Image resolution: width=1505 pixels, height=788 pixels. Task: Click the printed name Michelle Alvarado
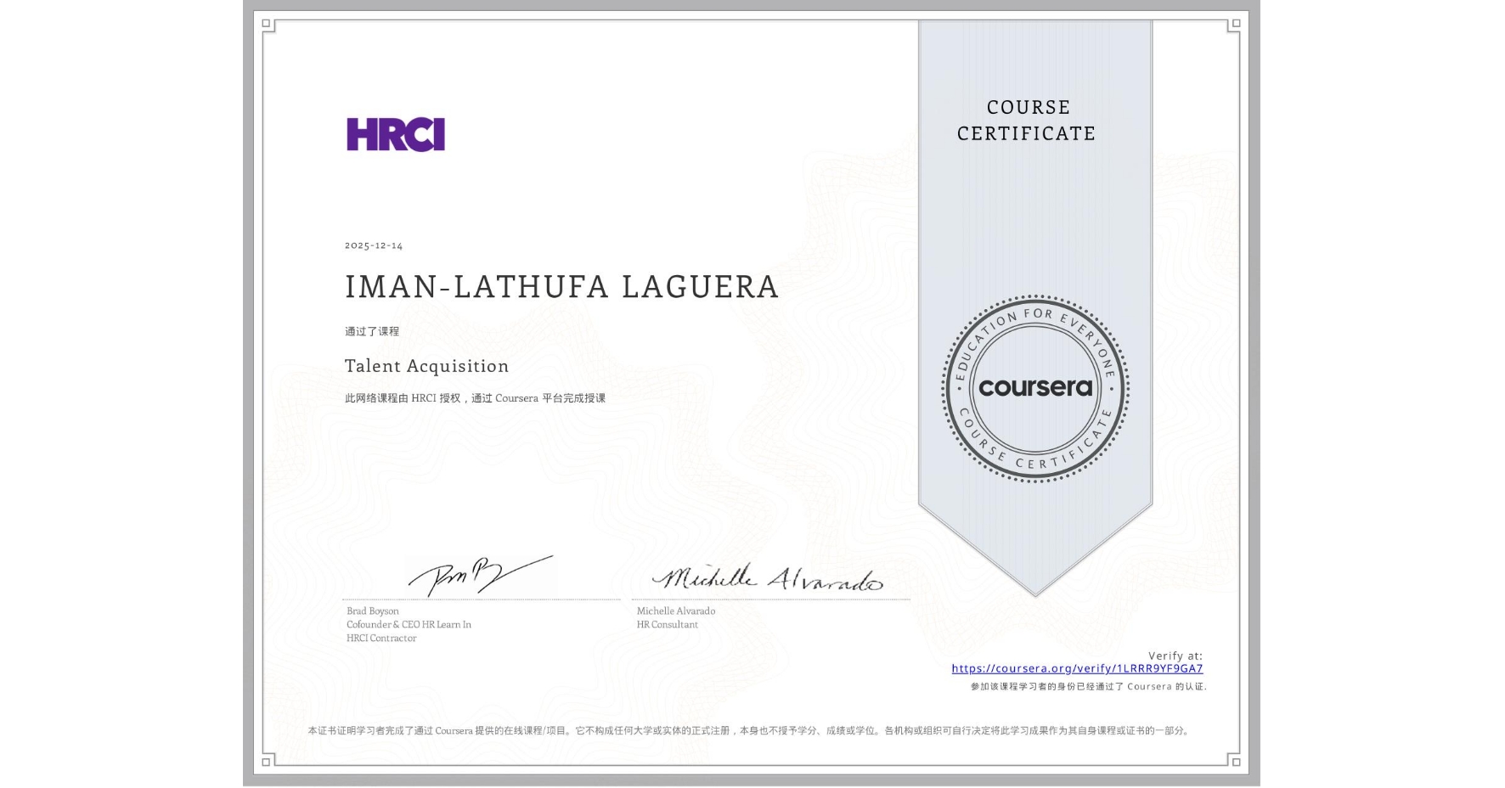click(x=676, y=611)
